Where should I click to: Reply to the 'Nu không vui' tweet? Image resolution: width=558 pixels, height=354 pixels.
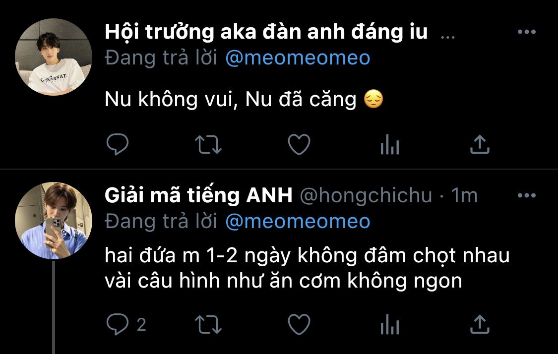[118, 144]
